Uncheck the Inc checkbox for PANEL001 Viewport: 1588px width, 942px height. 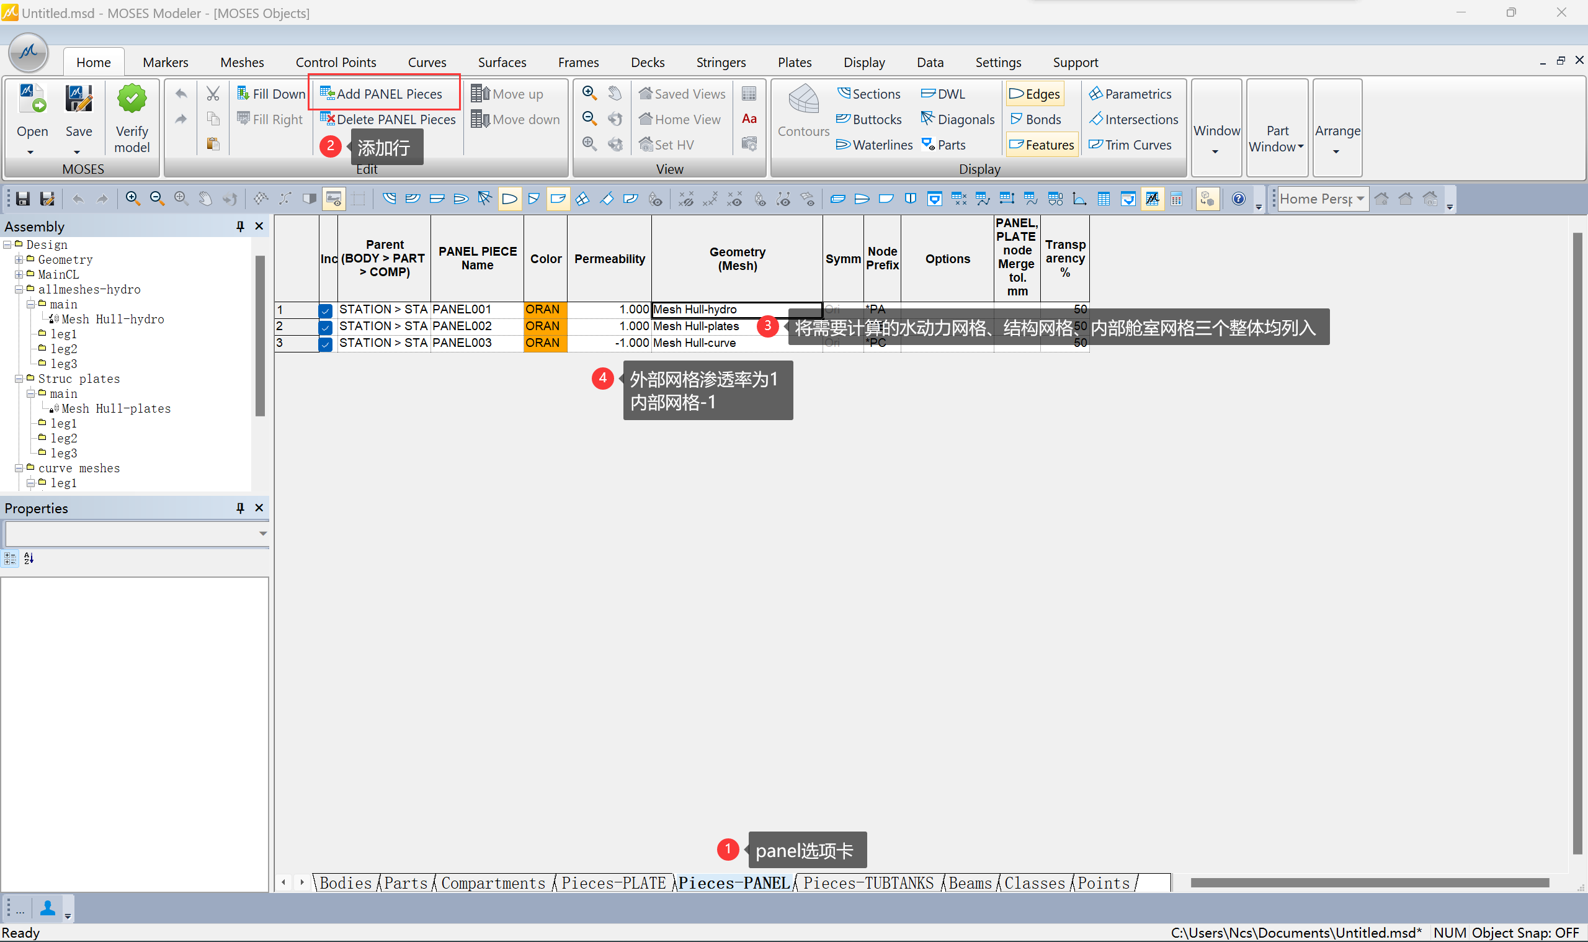326,310
